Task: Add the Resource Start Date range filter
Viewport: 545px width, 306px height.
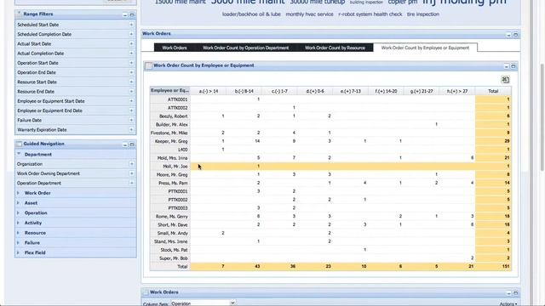Action: pos(131,82)
